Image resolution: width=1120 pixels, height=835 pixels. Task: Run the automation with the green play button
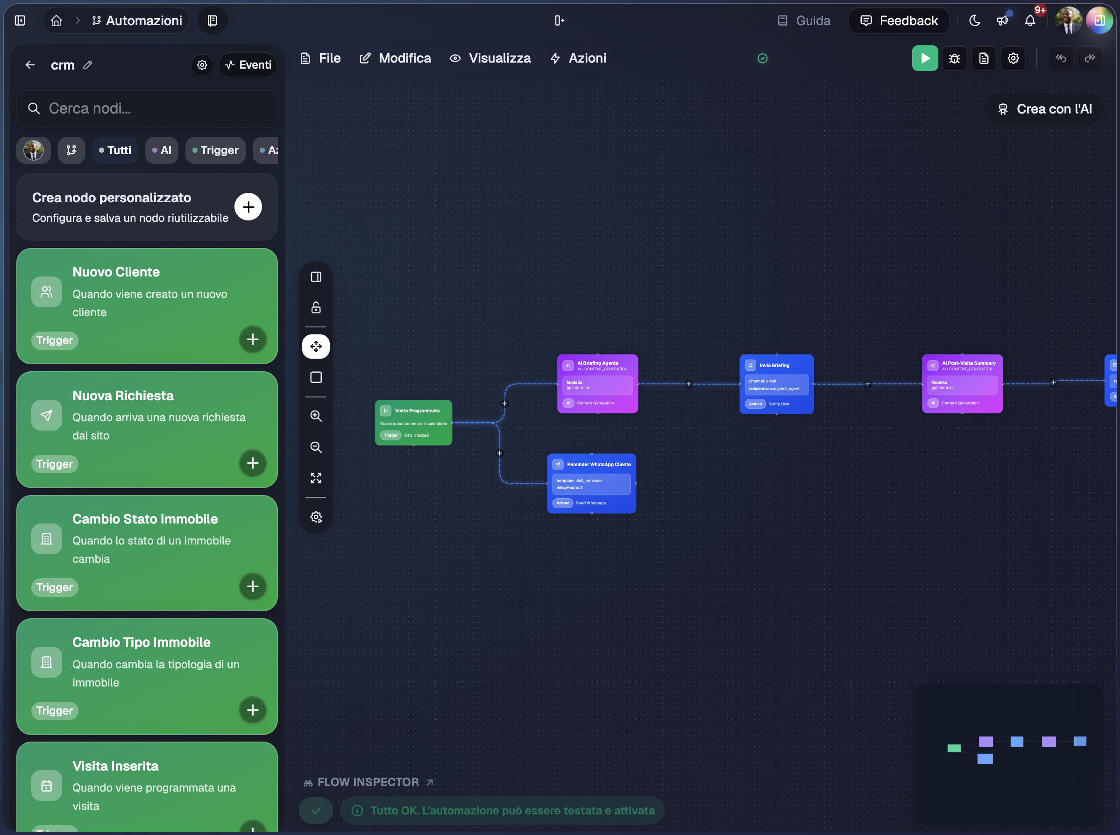tap(924, 58)
